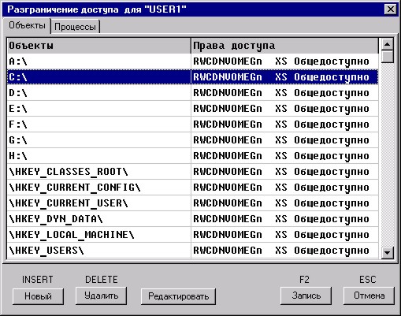This screenshot has height=316, width=401.
Task: Click the Новый button
Action: 38,296
